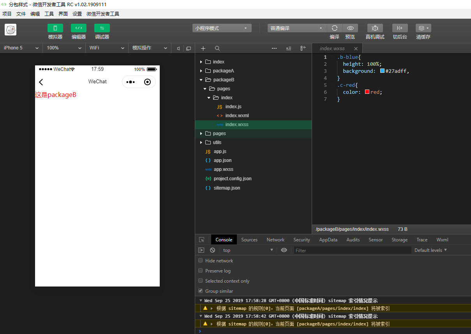Switch to the AppData tab
Viewport: 471px width, 334px height.
pos(328,240)
